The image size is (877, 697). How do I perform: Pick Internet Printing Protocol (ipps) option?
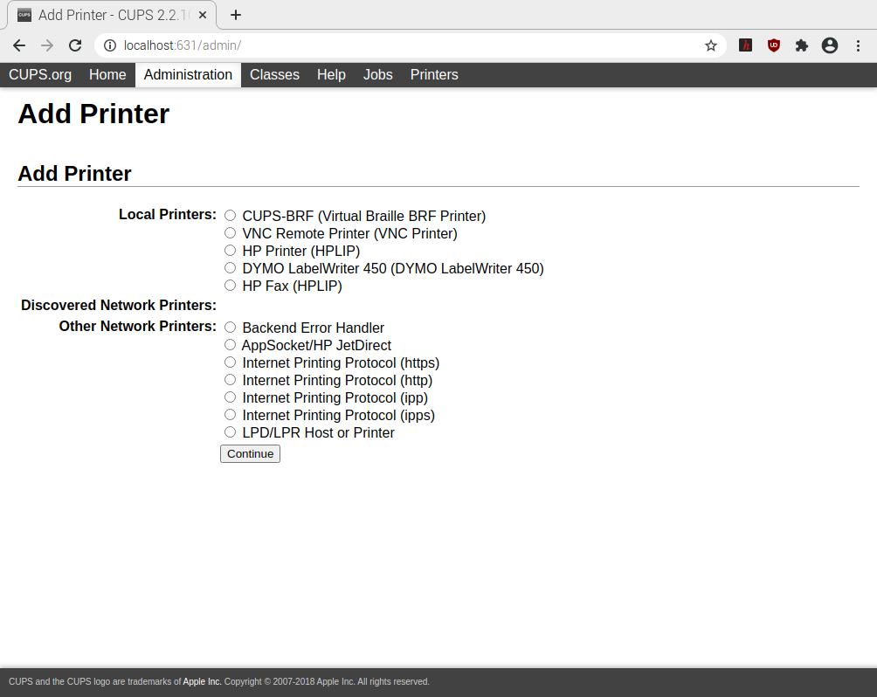click(x=231, y=415)
